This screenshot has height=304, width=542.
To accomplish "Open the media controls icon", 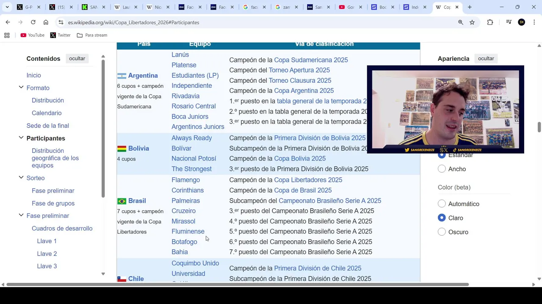I will point(509,22).
